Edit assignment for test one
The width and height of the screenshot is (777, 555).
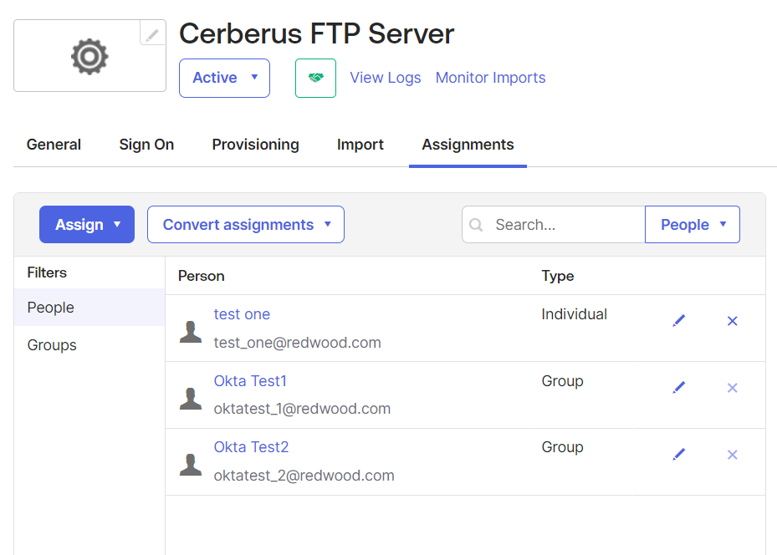(x=679, y=321)
